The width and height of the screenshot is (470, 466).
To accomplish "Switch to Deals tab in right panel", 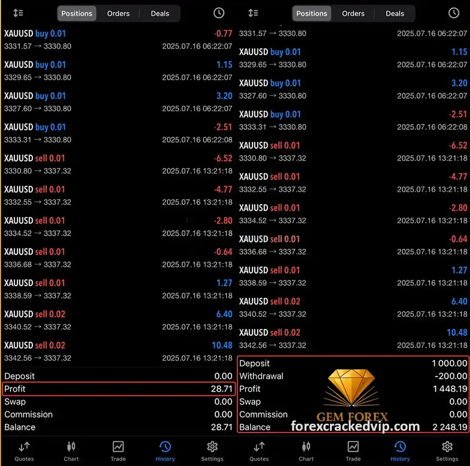I will (x=395, y=14).
